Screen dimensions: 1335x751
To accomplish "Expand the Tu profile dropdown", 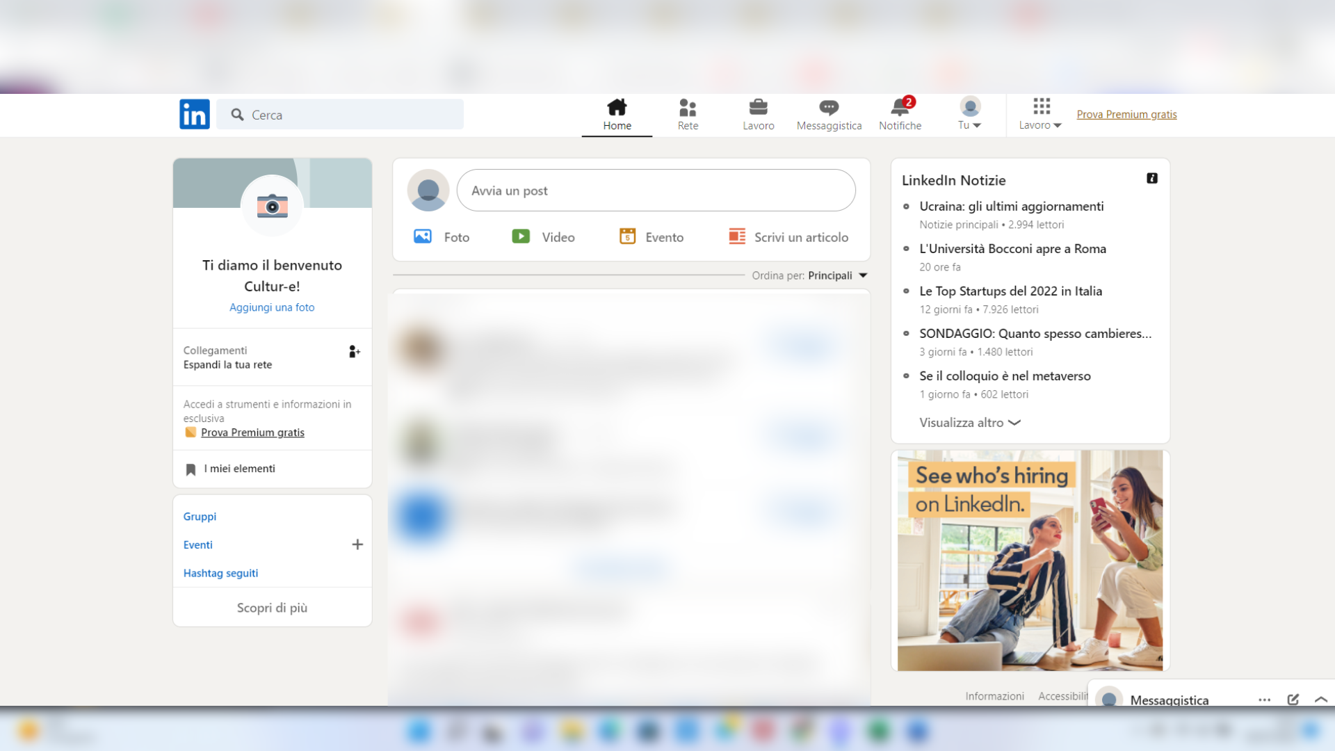I will (x=969, y=115).
